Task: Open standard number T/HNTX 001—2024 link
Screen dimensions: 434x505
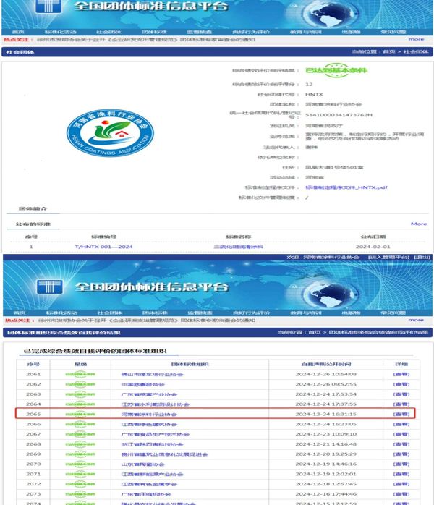Action: point(104,247)
